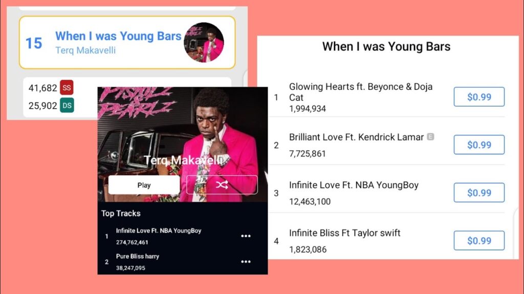524x294 pixels.
Task: Select Glowing Hearts ft. Beyonce & Doja Cat
Action: tap(361, 92)
